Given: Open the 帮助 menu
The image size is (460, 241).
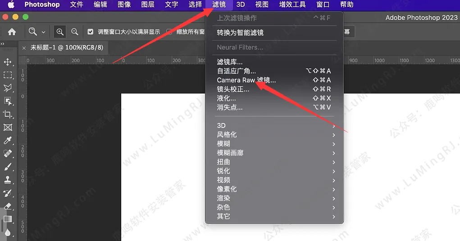Looking at the screenshot, I should click(x=347, y=5).
